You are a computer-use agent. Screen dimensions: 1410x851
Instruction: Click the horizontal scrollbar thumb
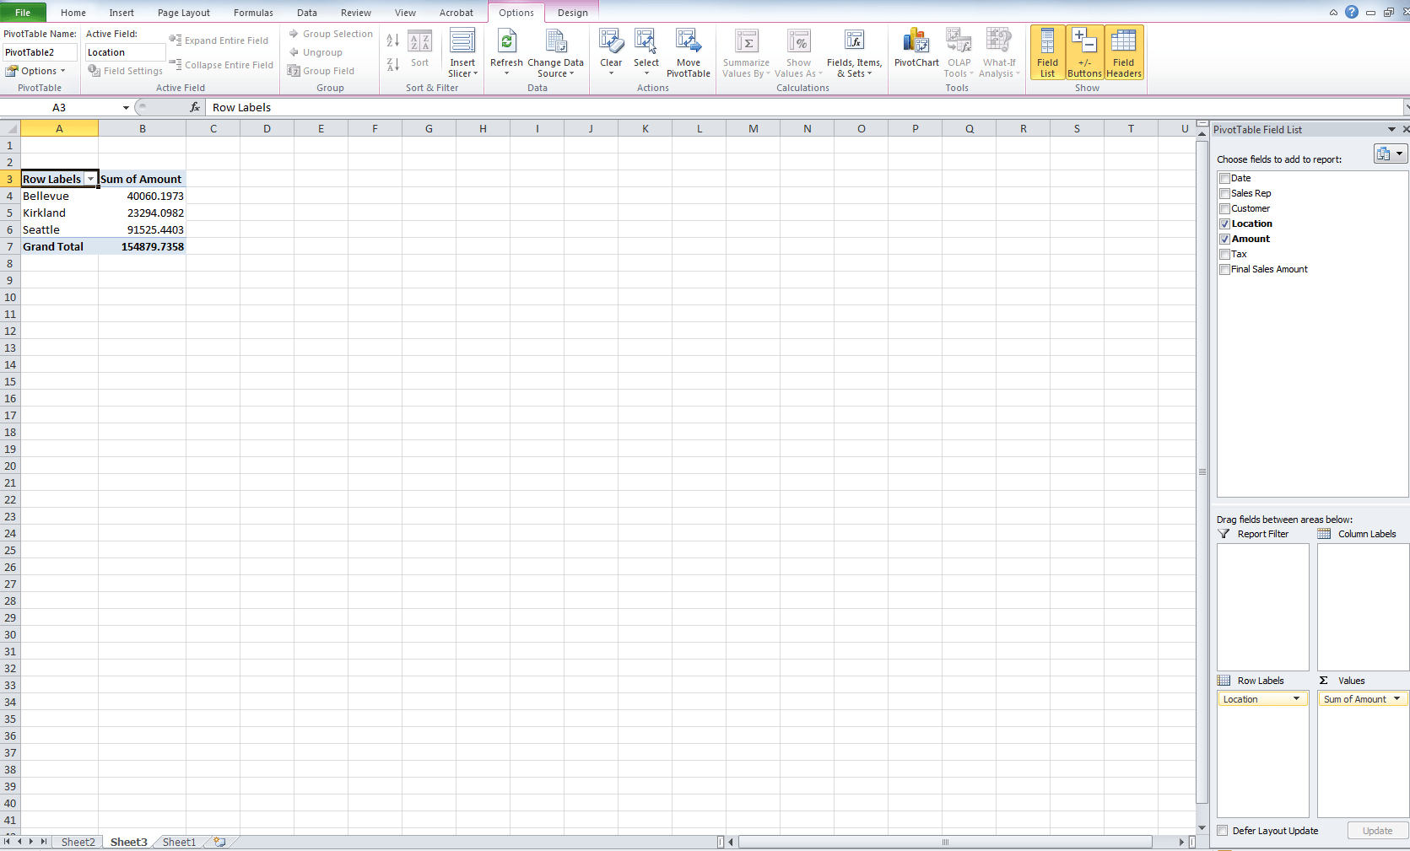pos(945,842)
